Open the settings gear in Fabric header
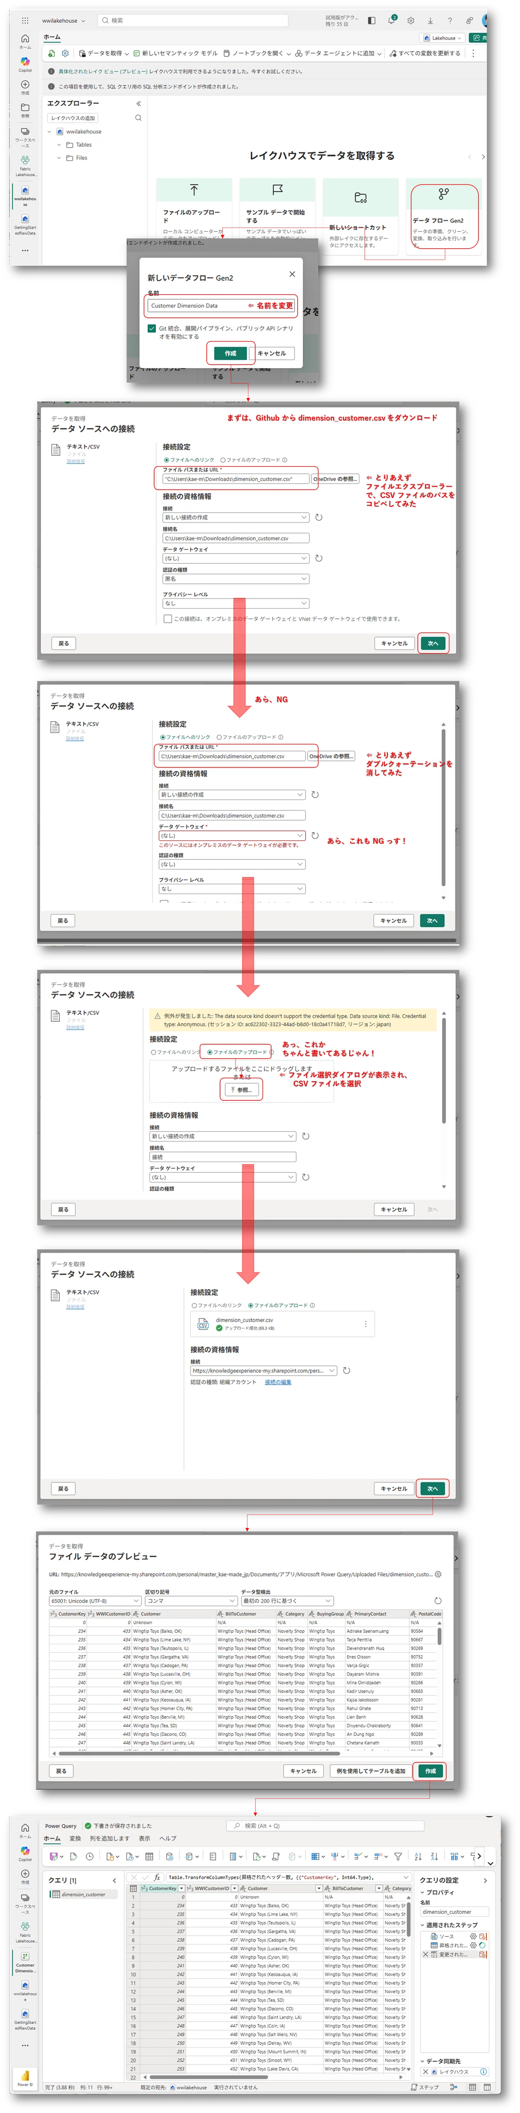This screenshot has width=520, height=2113. [411, 20]
